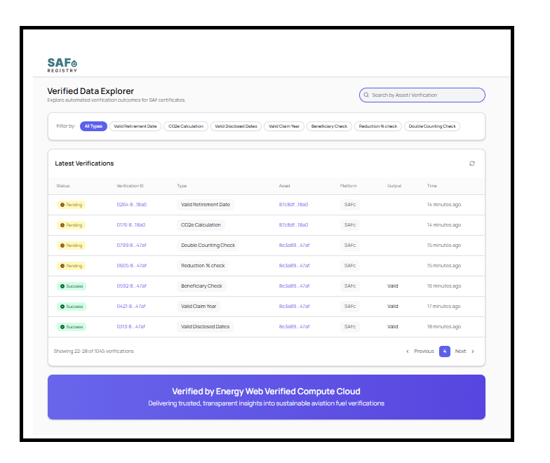The width and height of the screenshot is (550, 463).
Task: Click the Time column header
Action: coord(432,186)
